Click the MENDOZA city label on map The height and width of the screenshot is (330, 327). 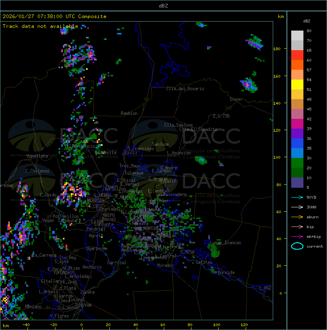point(96,200)
